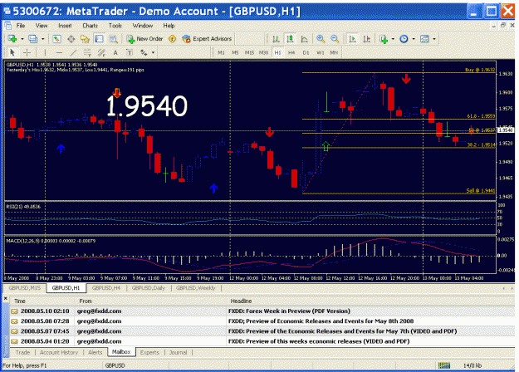
Task: Select the Text Label tool
Action: [130, 52]
